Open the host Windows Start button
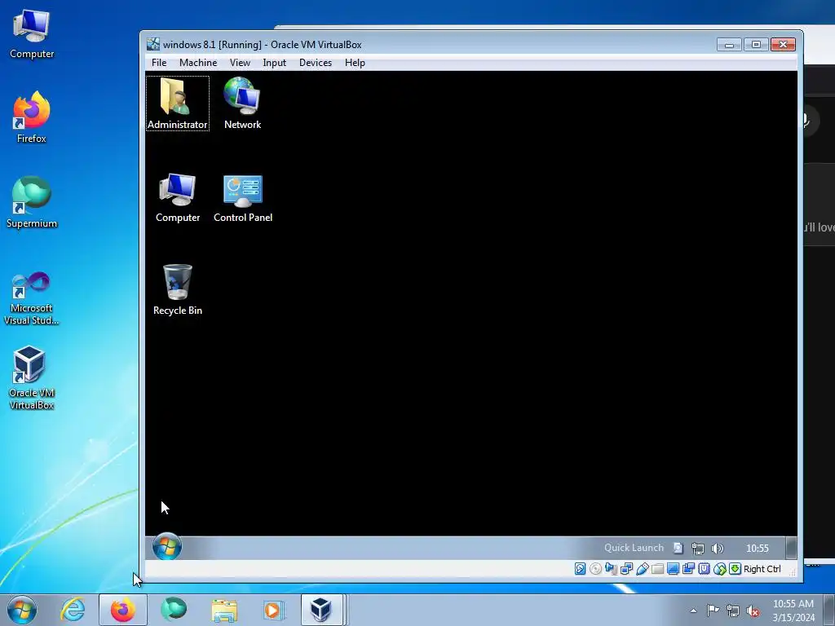 pos(22,610)
